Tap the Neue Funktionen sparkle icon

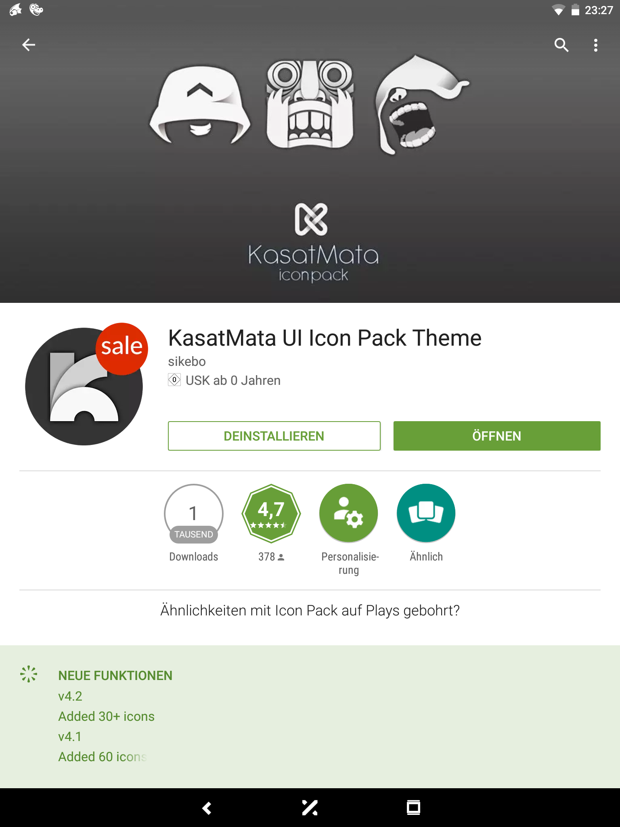[29, 674]
